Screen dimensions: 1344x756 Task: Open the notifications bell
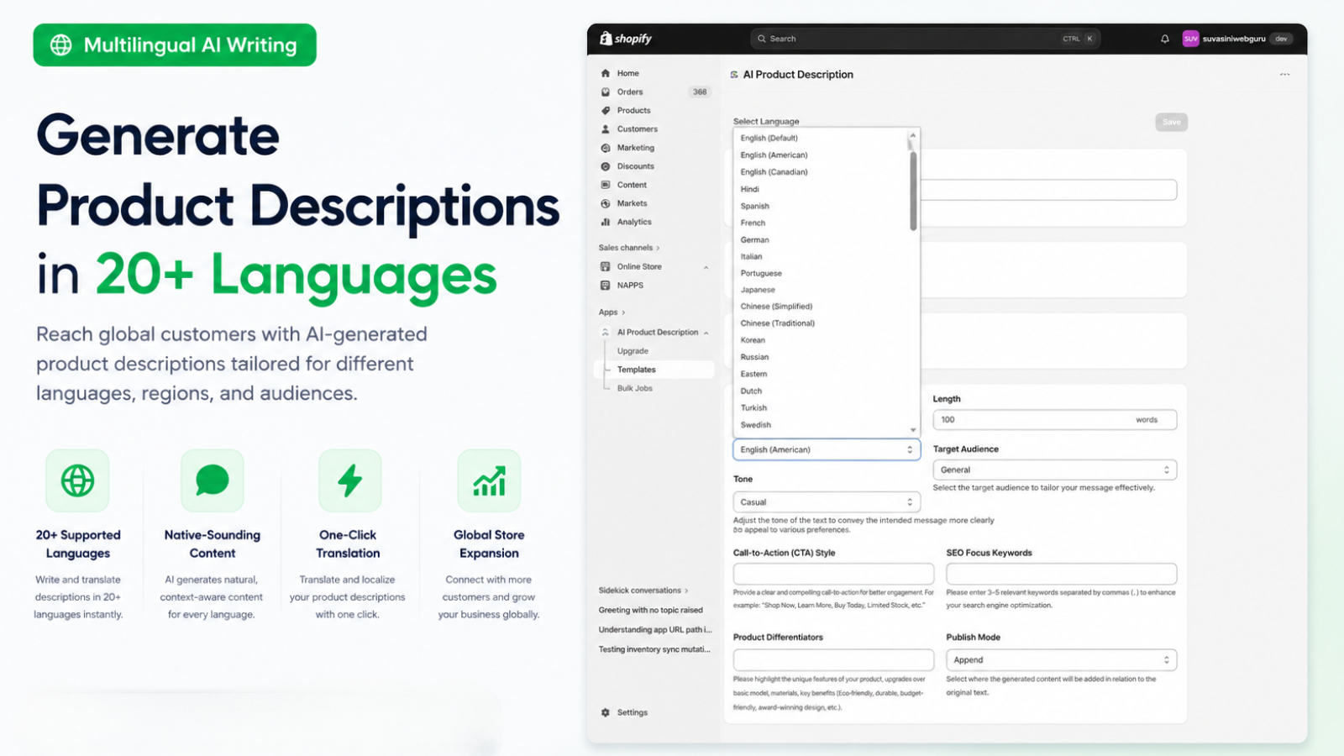[1165, 39]
